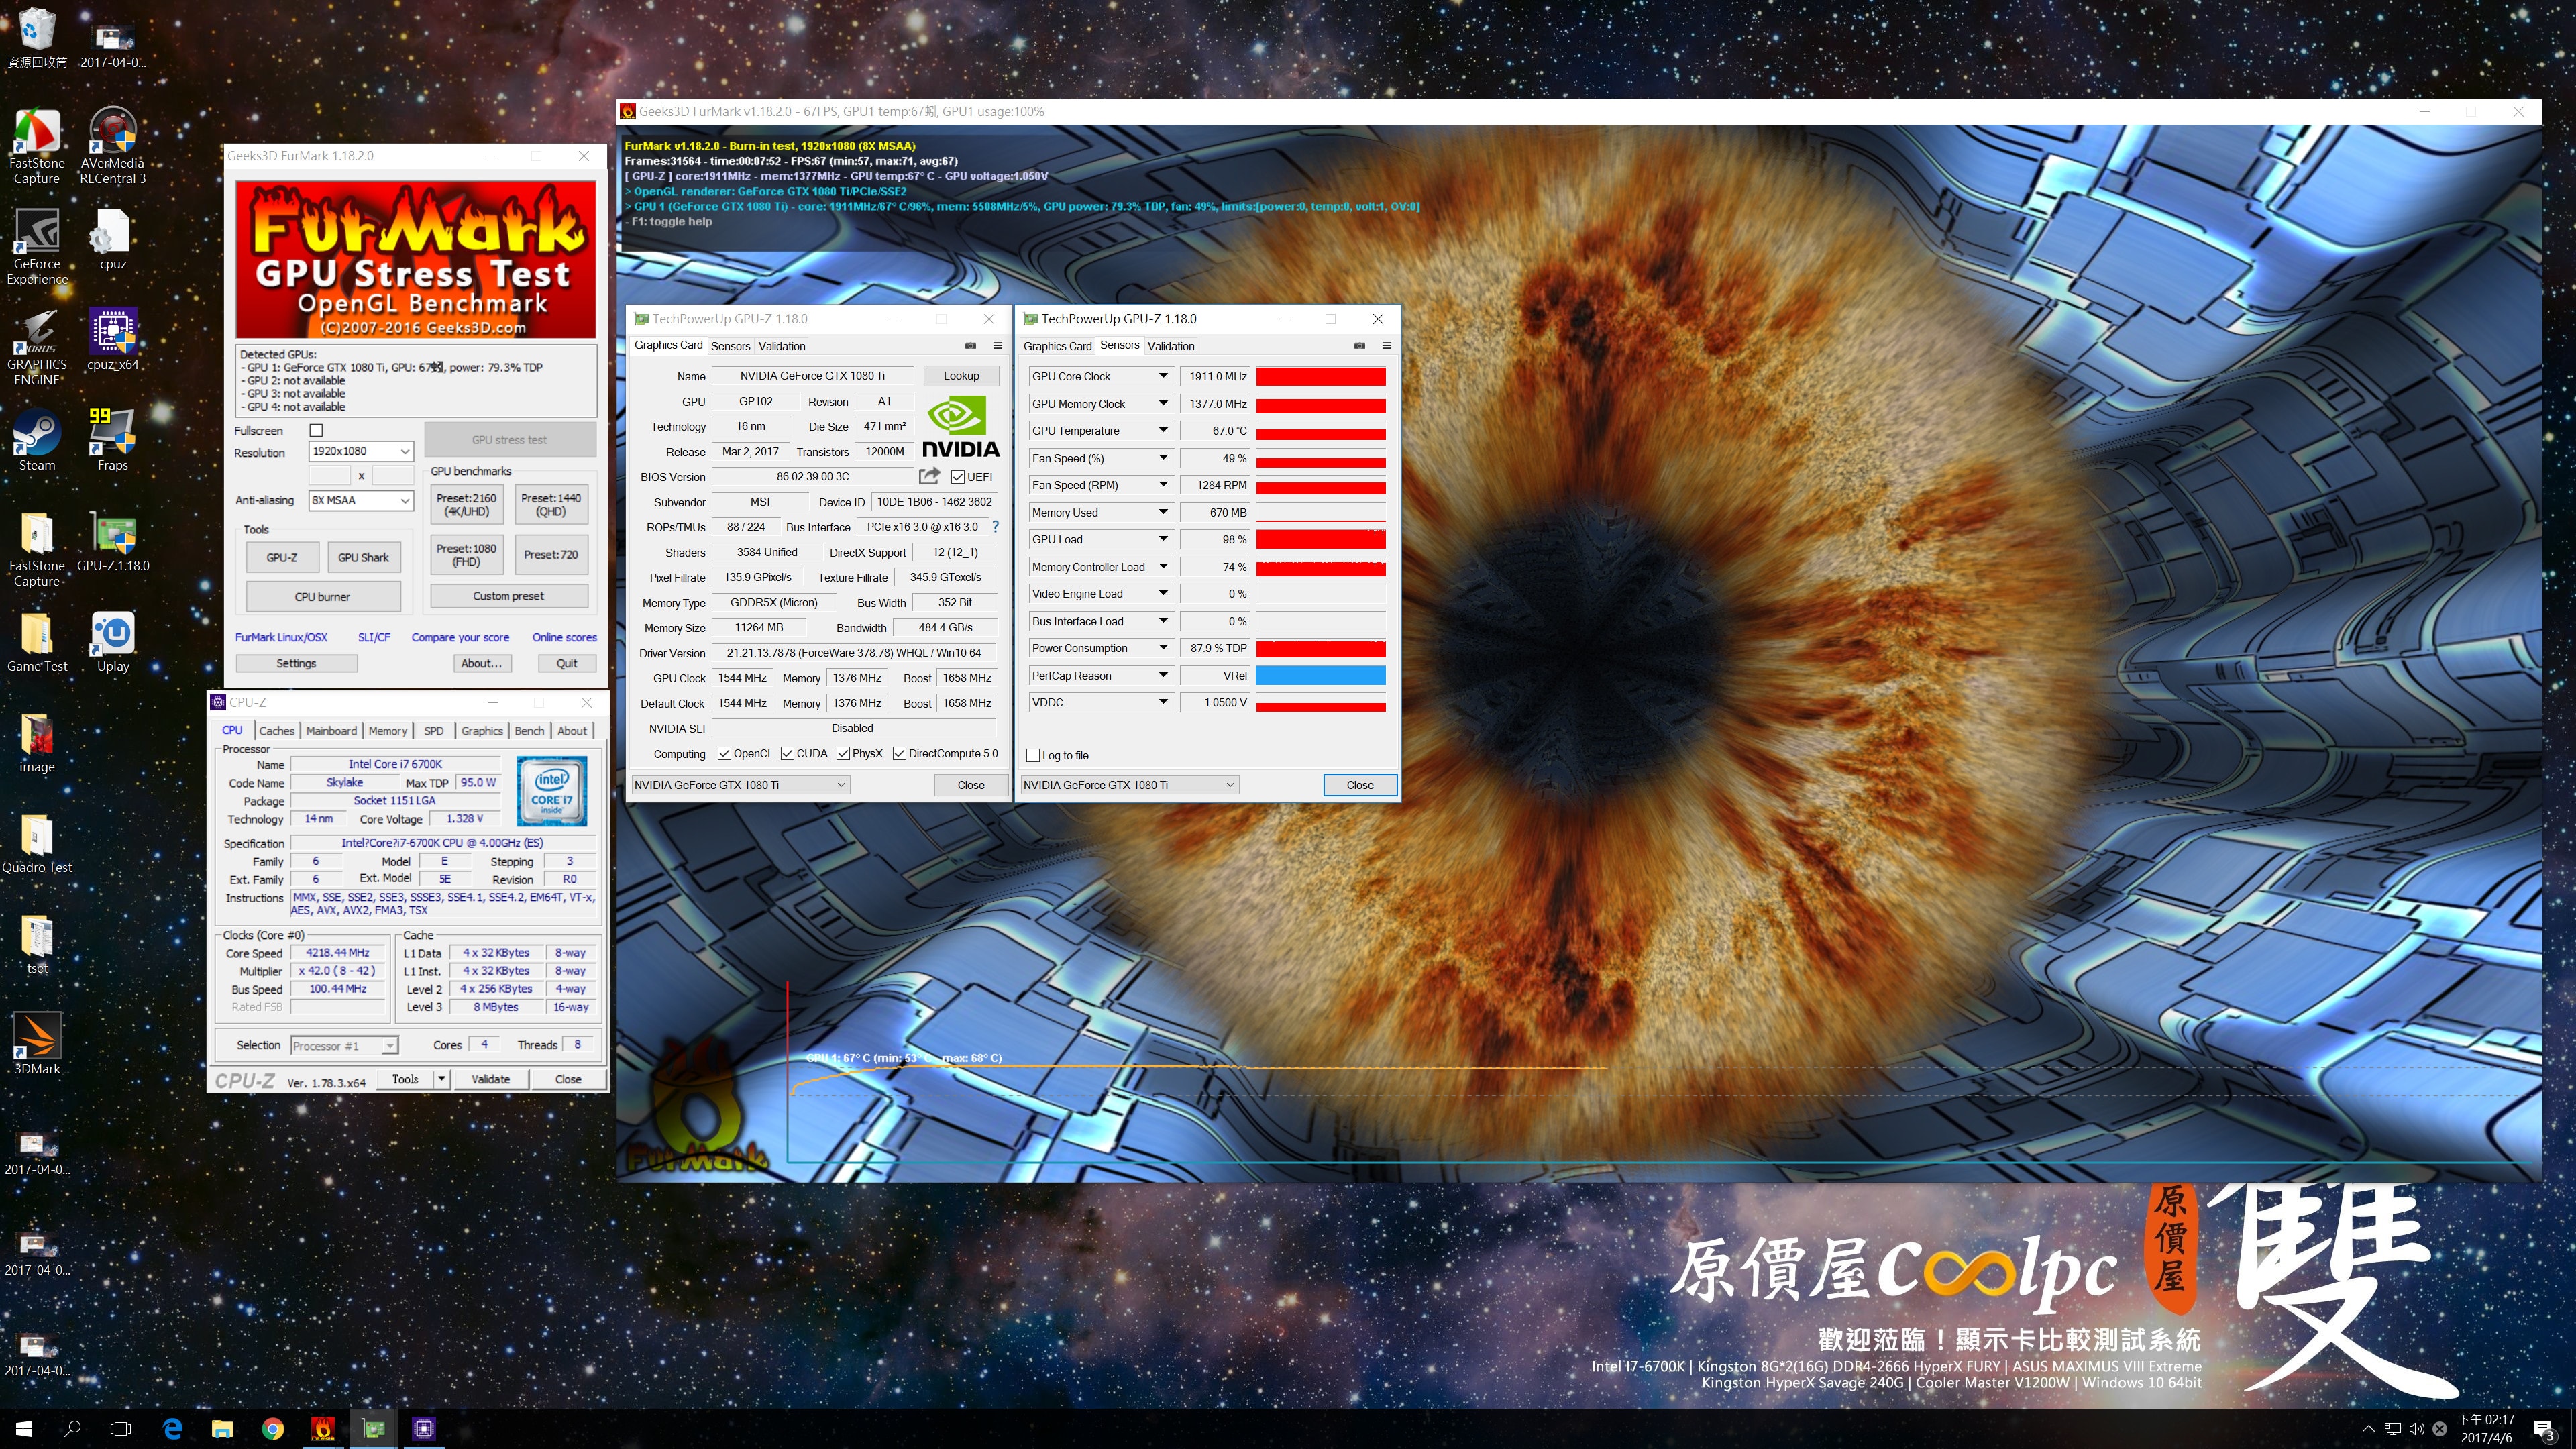Screen dimensions: 2576x1449
Task: Launch AVerMedia RECentral 3 desktop icon
Action: pyautogui.click(x=113, y=147)
